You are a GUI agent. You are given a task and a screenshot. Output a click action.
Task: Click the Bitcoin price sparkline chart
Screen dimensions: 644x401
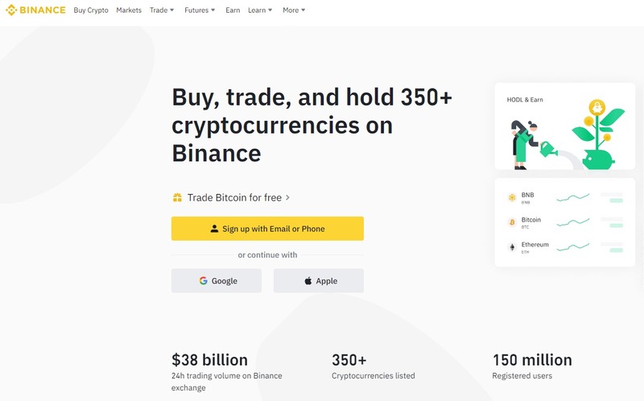click(x=573, y=222)
